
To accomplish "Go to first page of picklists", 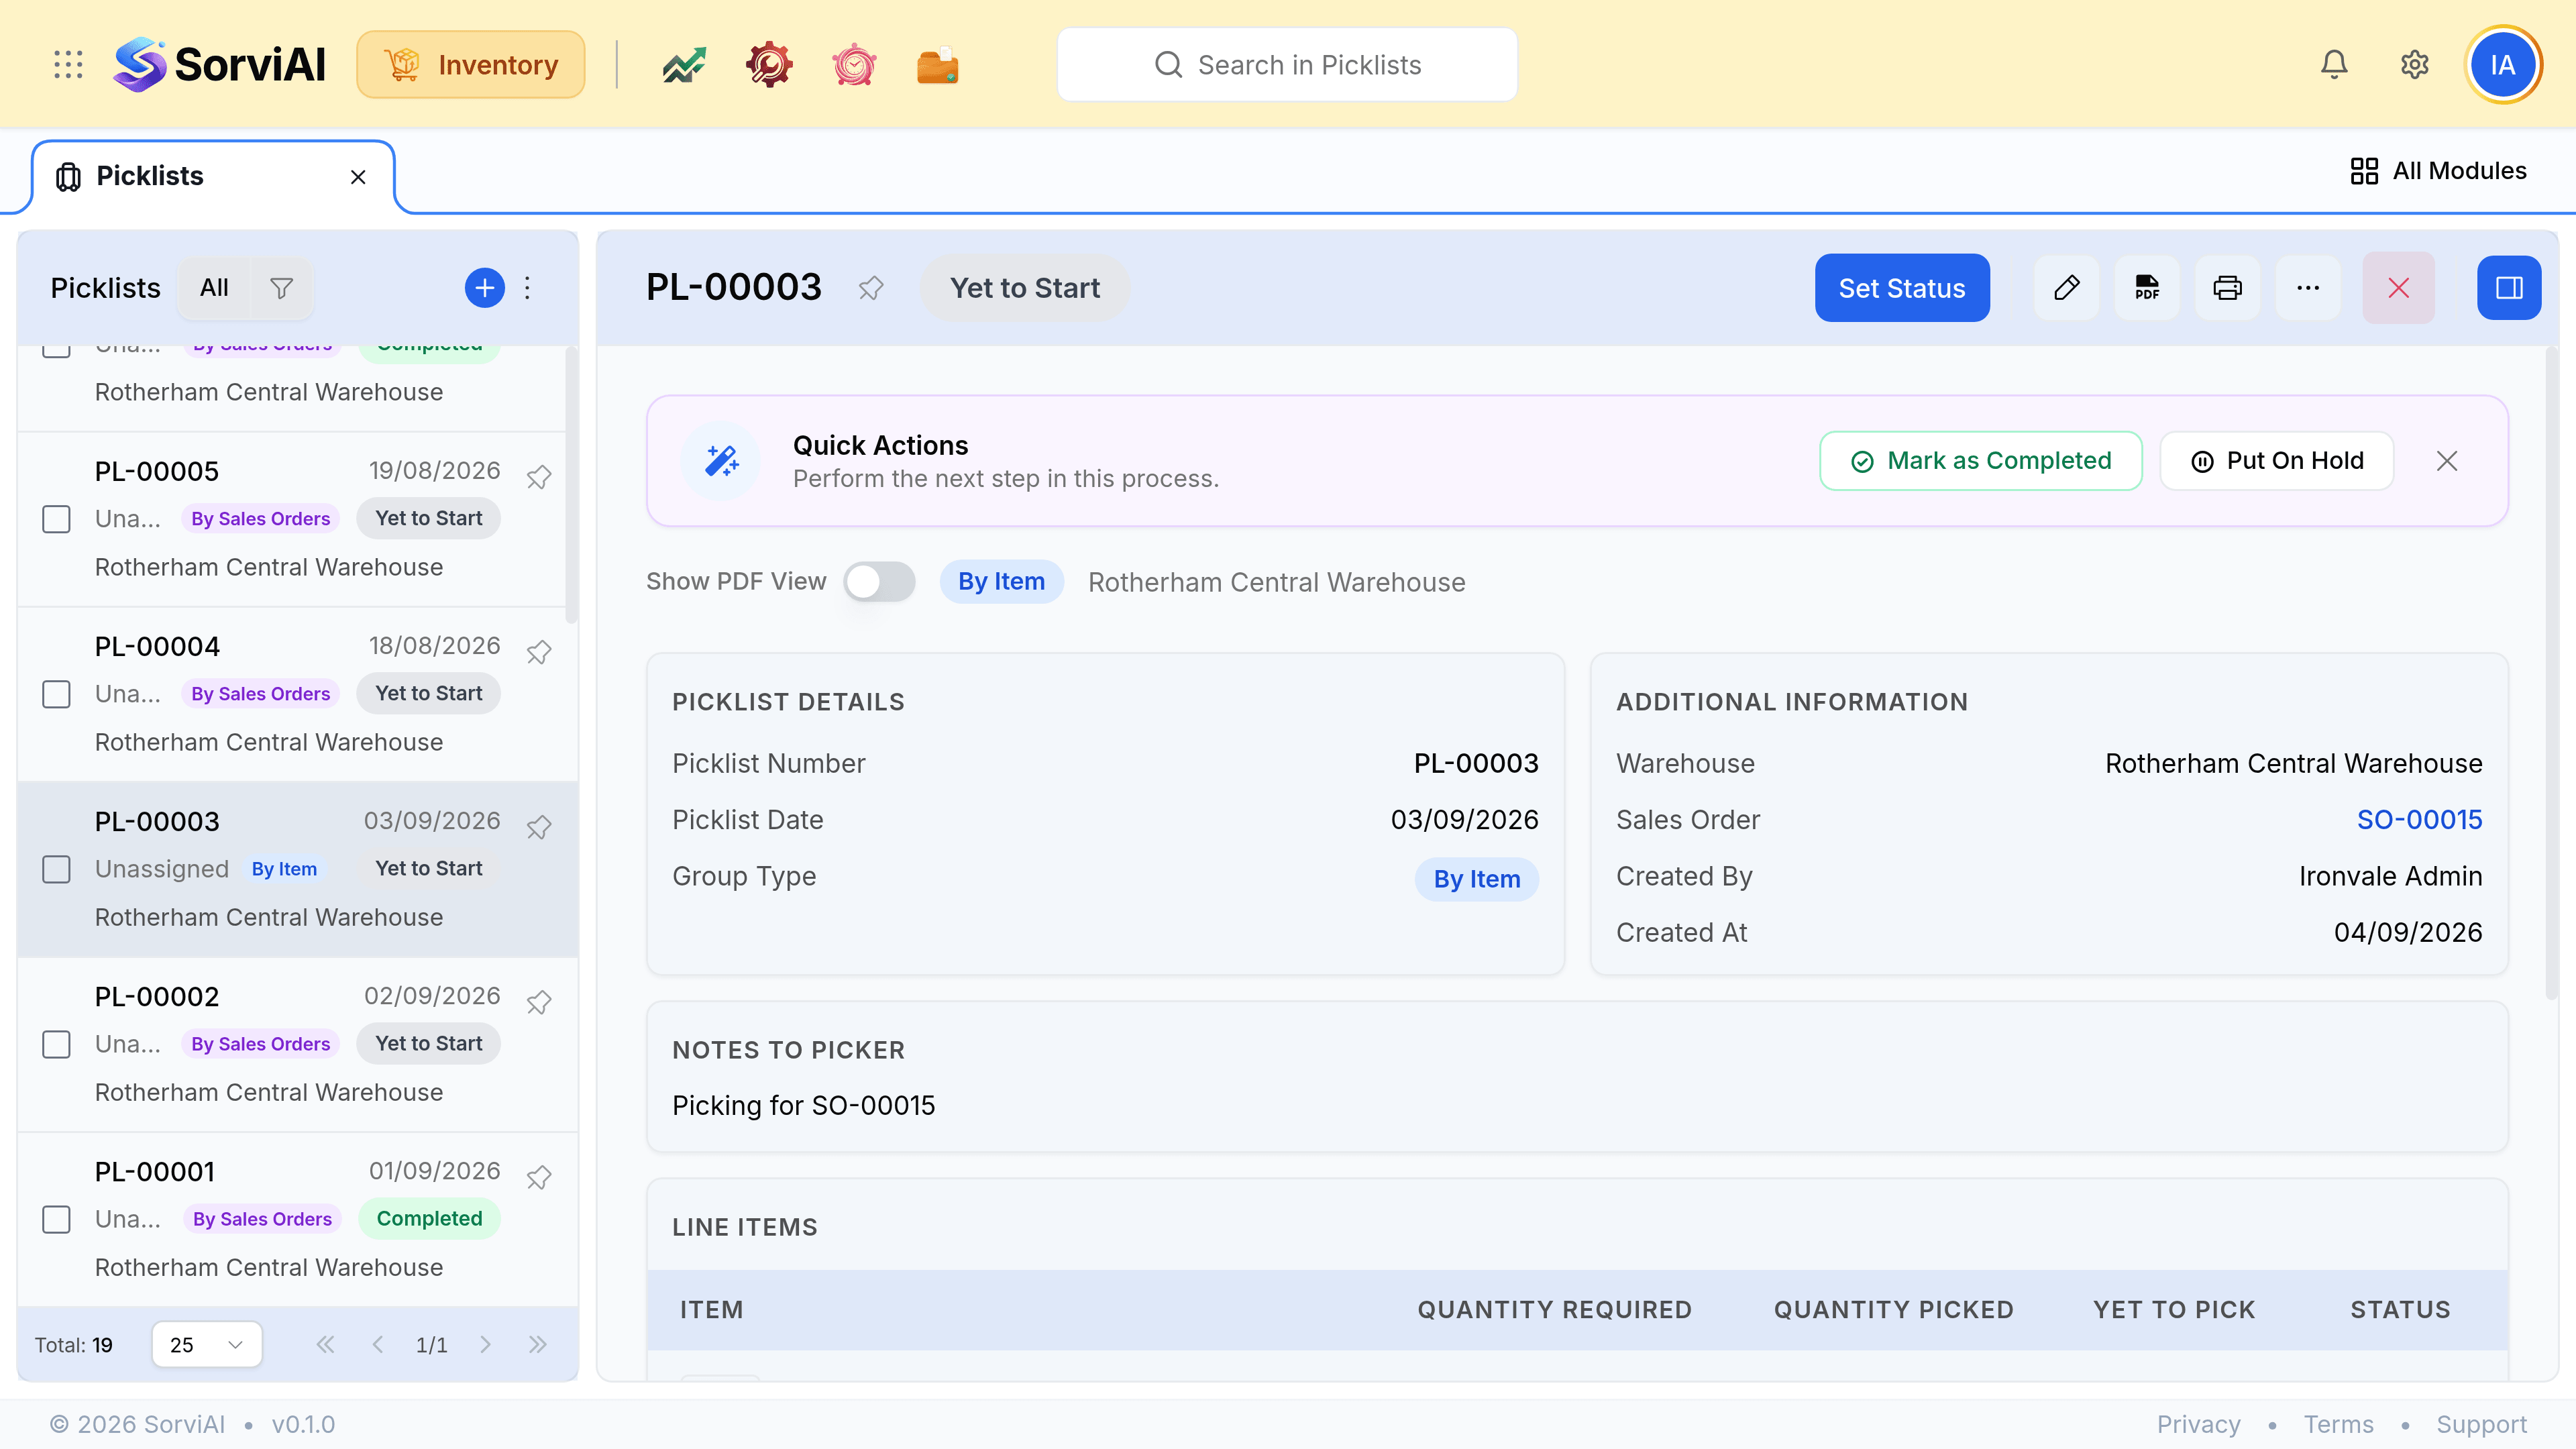I will point(325,1344).
